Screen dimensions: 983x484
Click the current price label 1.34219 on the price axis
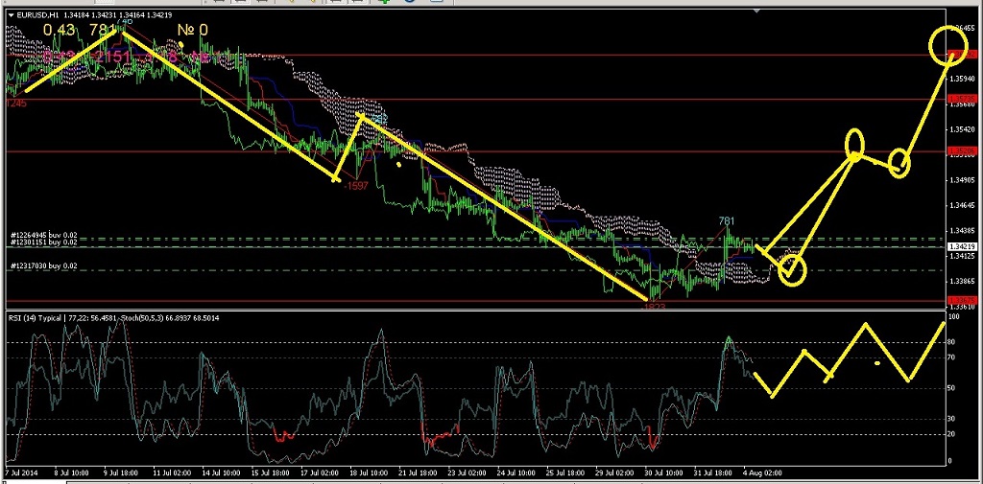pos(963,246)
